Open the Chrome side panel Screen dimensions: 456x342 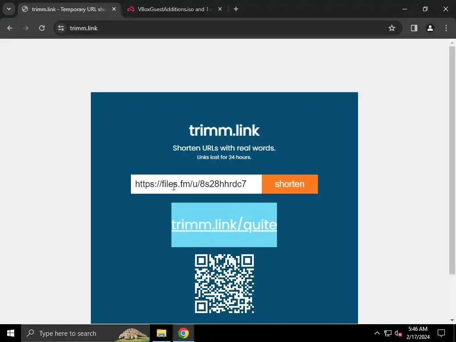[x=414, y=28]
